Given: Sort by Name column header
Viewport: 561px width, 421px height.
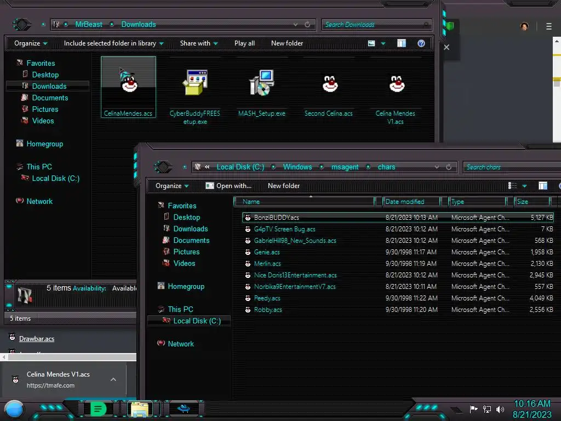Looking at the screenshot, I should [304, 202].
